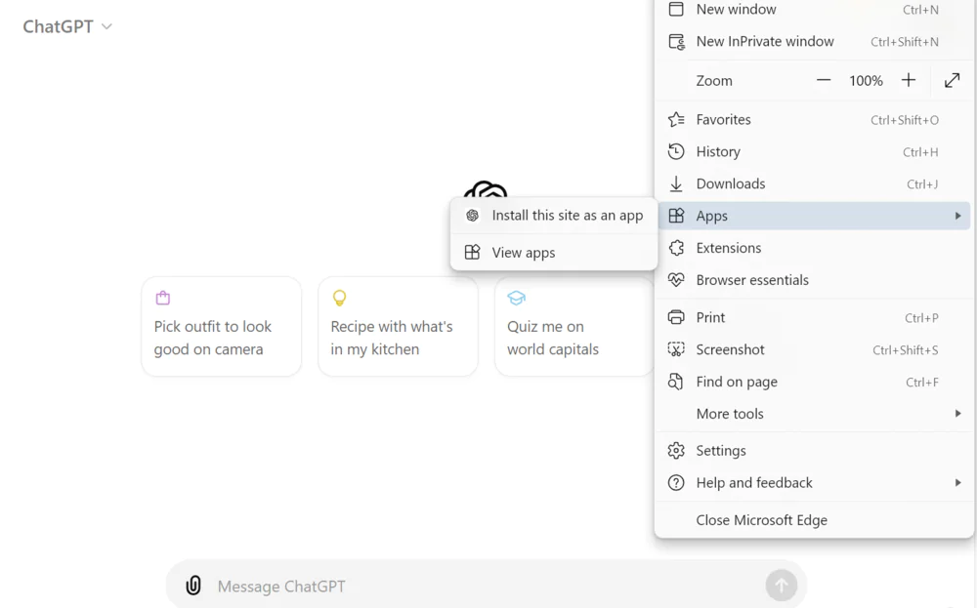977x608 pixels.
Task: Expand the More tools submenu arrow
Action: 957,414
